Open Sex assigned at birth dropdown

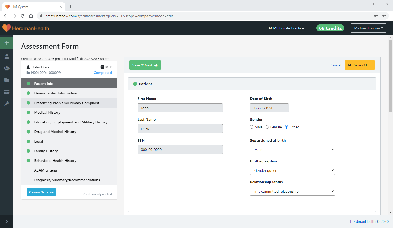tap(292, 150)
